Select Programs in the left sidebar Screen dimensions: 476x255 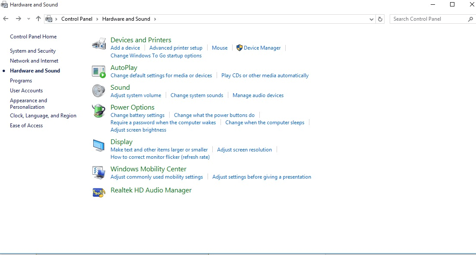21,81
